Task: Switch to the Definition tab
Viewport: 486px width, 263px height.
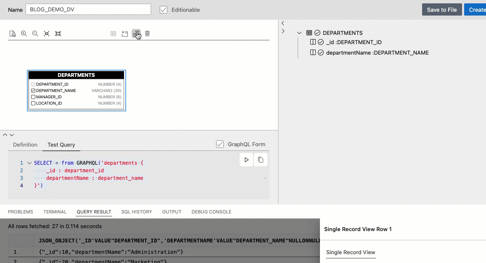Action: point(25,145)
